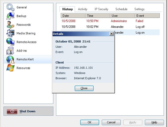This screenshot has height=127, width=167.
Task: Sort by the Time column header
Action: click(98, 16)
